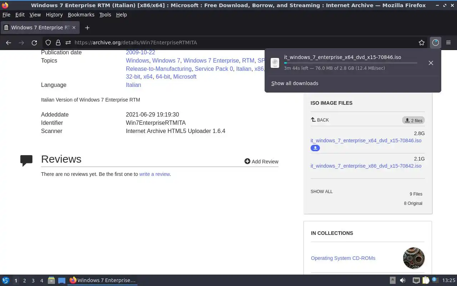Open volume control in system tray

pos(403,280)
